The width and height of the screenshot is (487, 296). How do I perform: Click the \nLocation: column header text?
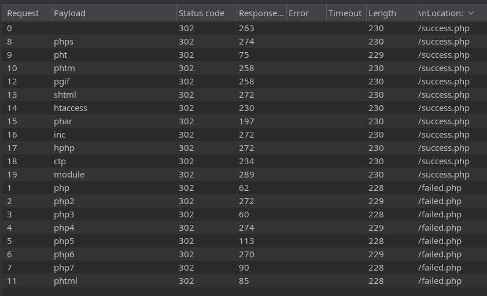(x=440, y=13)
